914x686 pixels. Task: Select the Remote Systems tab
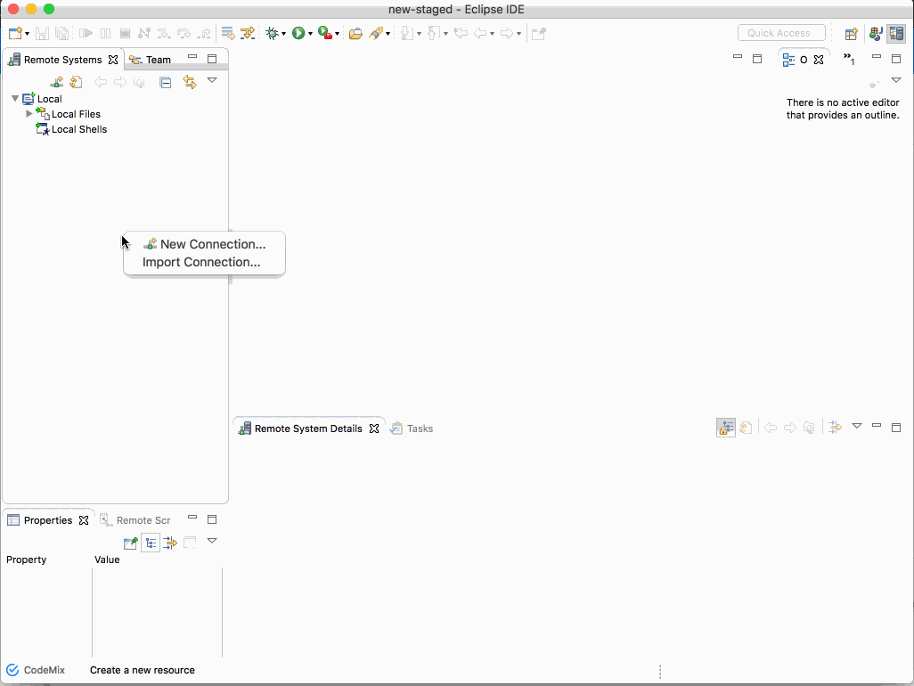point(63,60)
